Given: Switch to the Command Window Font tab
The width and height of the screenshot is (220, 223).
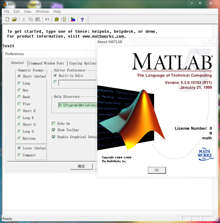Looking at the screenshot, I should pyautogui.click(x=47, y=63).
